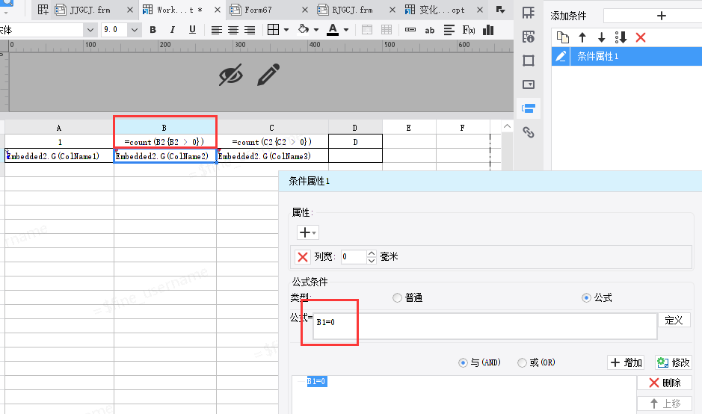This screenshot has height=414, width=702.
Task: Increase the column width spinner value
Action: pos(372,253)
